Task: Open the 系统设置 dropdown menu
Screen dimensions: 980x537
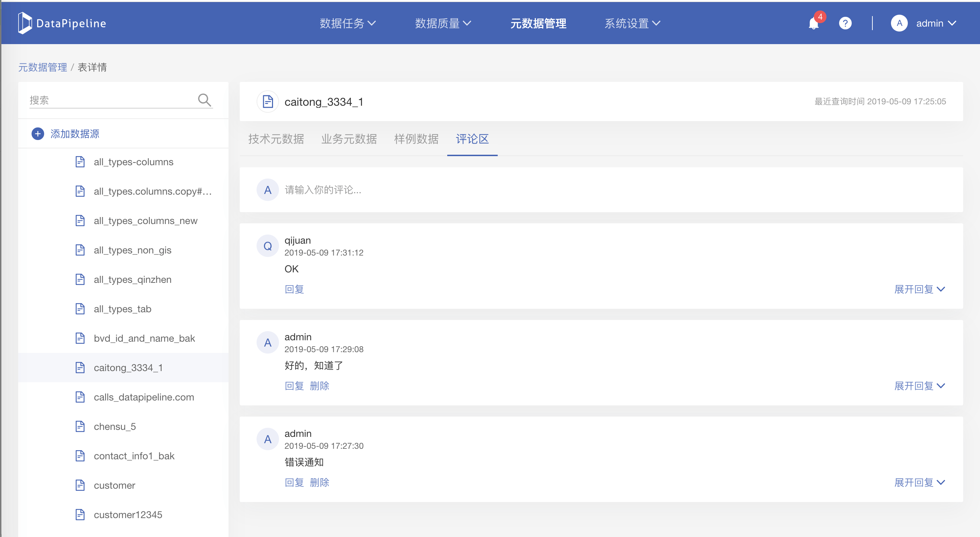Action: [632, 23]
